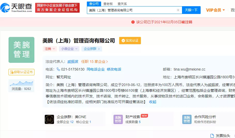The height and width of the screenshot is (138, 235).
Task: Click the company address starting 上海市崇明区
Action: [x=204, y=77]
